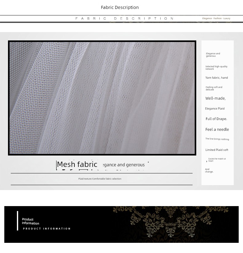Click "The line brings nothing" text

point(217,139)
